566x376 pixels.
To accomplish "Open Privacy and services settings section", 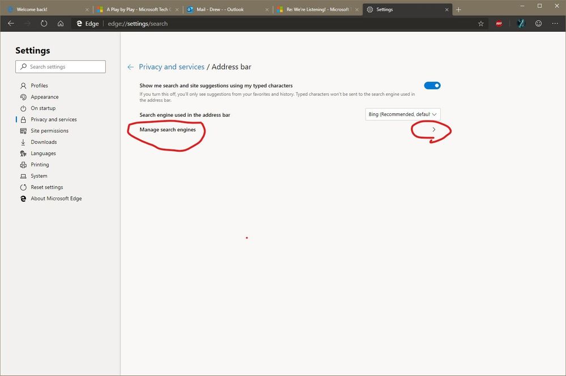I will coord(54,119).
